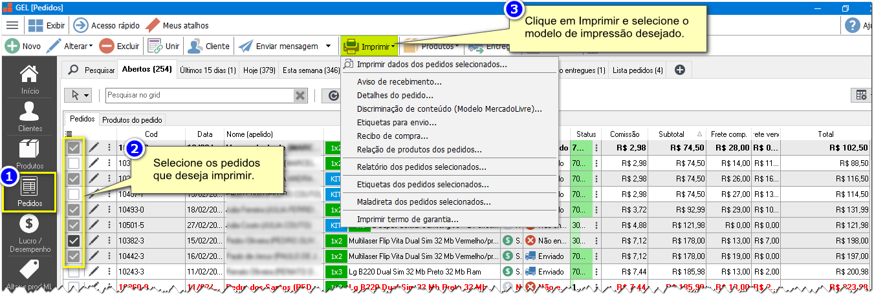The width and height of the screenshot is (874, 299).
Task: Check the box for order 10243-3
Action: click(74, 271)
